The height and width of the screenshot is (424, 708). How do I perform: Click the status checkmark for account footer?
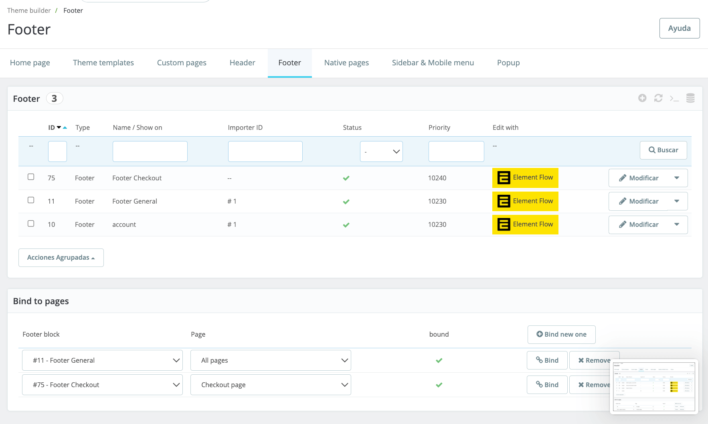coord(346,225)
